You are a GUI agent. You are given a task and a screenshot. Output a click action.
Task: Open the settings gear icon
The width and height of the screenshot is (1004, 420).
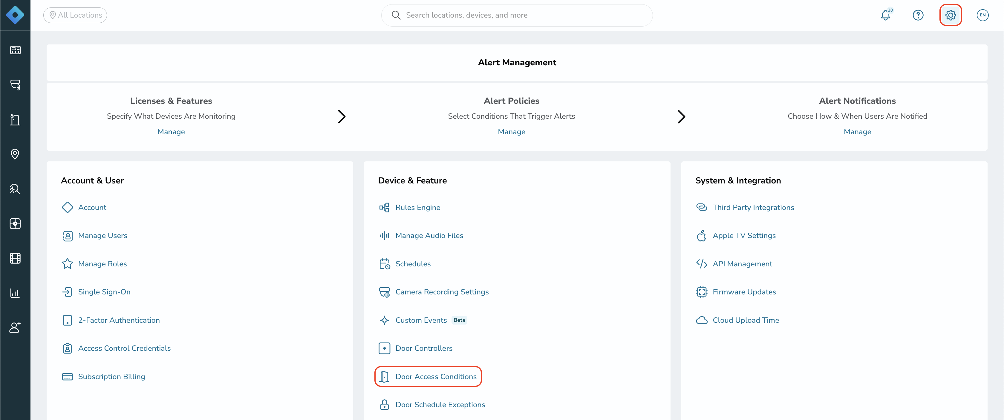951,15
